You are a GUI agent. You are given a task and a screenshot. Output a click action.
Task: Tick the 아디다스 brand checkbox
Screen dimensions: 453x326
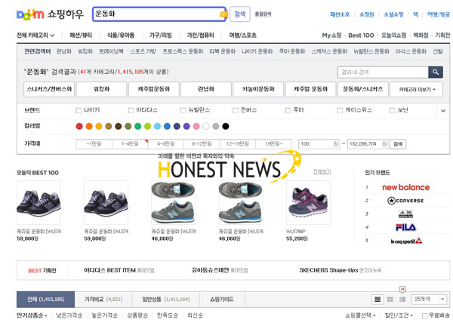(131, 110)
